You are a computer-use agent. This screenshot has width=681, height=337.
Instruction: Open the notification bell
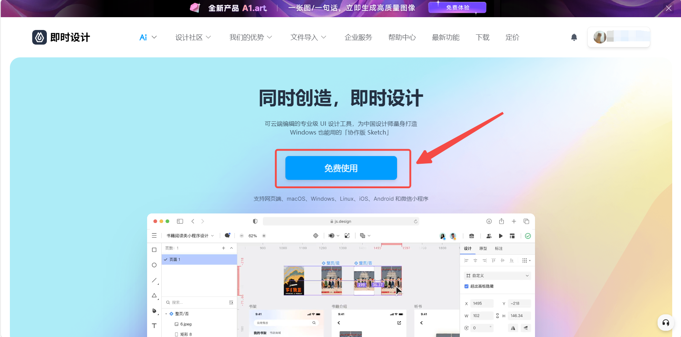click(574, 37)
